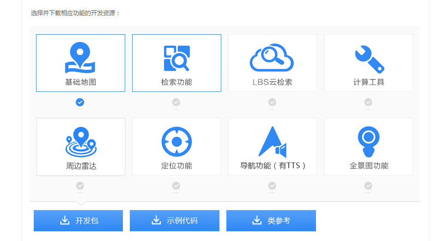
Task: Select the 基础地图 map pin icon
Action: click(x=80, y=58)
